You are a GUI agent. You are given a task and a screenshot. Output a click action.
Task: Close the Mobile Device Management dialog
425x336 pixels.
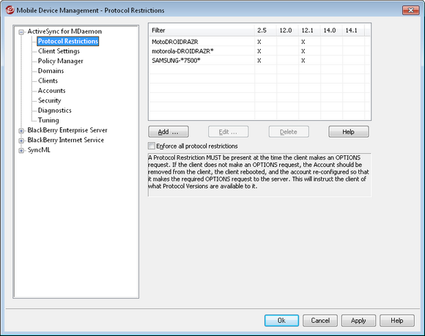[x=410, y=10]
